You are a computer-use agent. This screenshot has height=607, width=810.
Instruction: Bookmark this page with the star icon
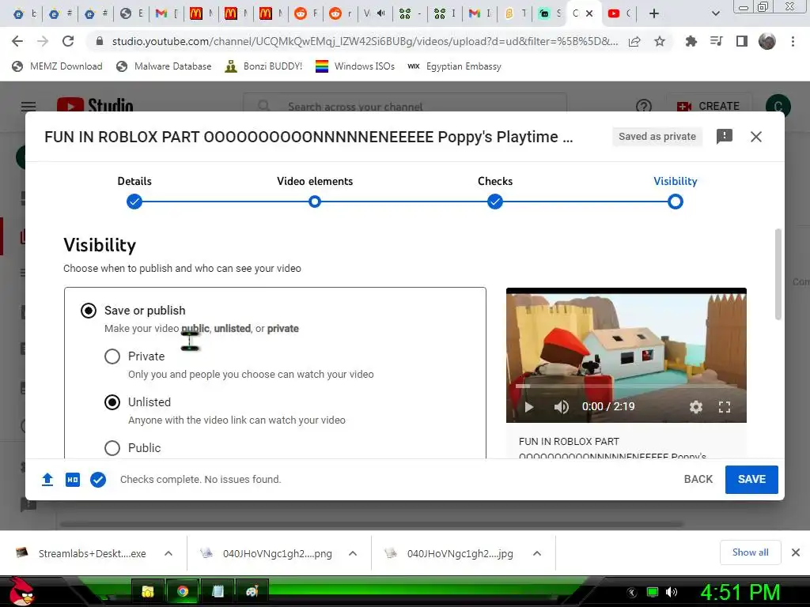coord(660,41)
